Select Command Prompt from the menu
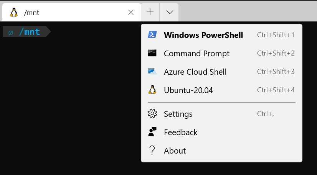 pyautogui.click(x=196, y=54)
